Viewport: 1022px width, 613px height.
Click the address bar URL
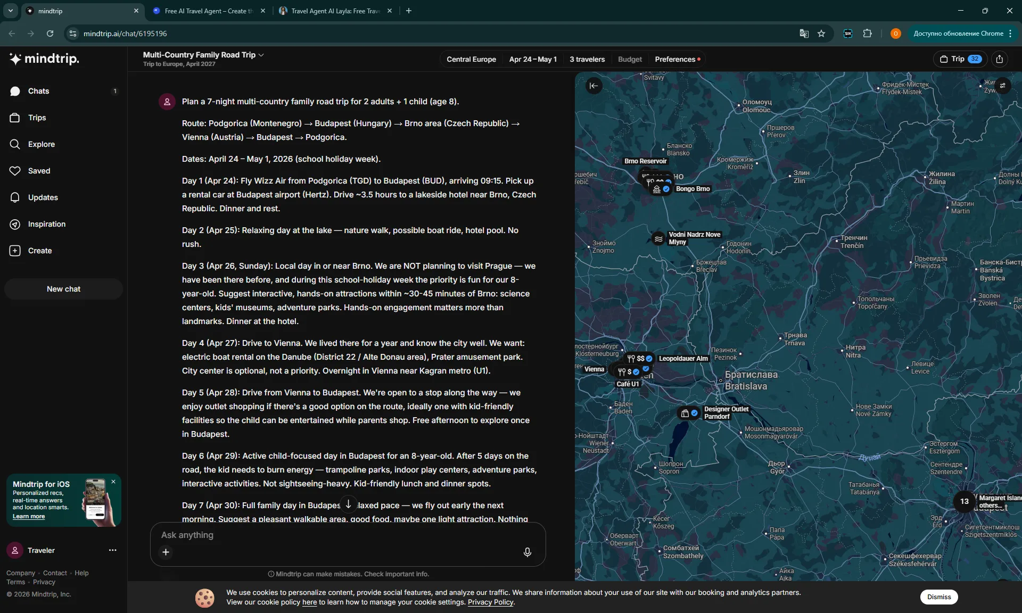click(125, 34)
